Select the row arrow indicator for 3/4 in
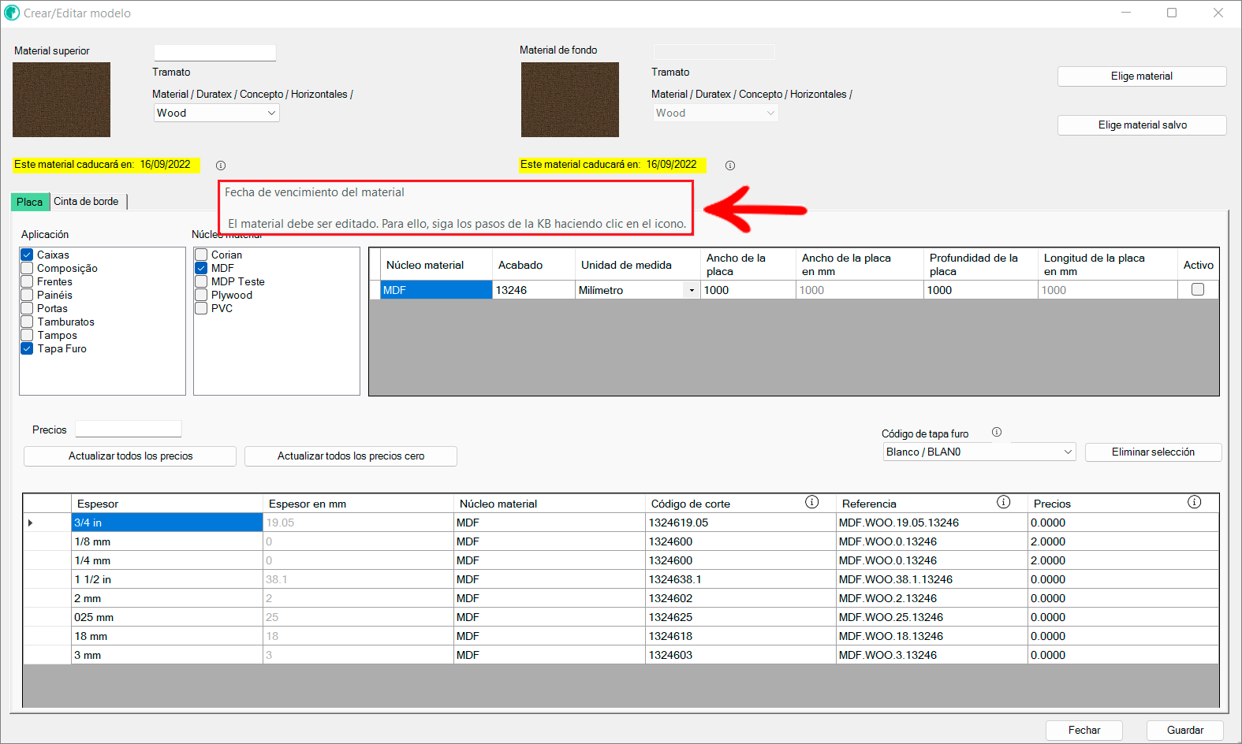The height and width of the screenshot is (744, 1242). coord(31,523)
